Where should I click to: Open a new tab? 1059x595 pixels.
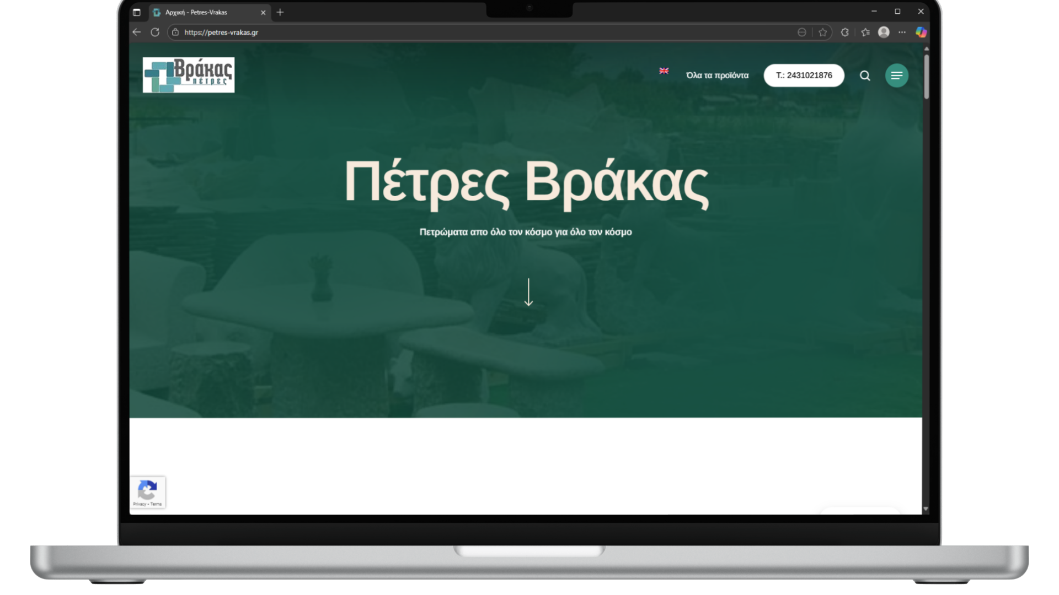point(280,12)
